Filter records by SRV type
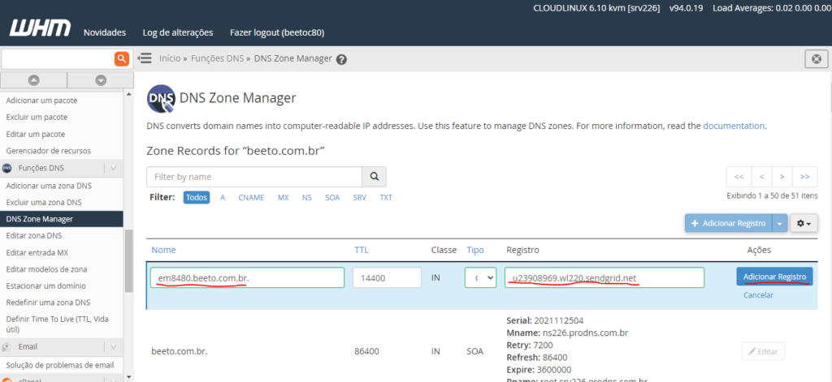Screen dimensions: 832x382 pyautogui.click(x=359, y=198)
